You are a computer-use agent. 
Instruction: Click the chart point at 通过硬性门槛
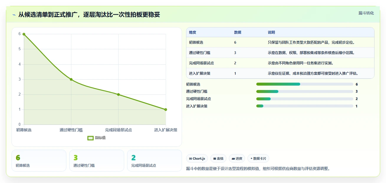[71, 79]
